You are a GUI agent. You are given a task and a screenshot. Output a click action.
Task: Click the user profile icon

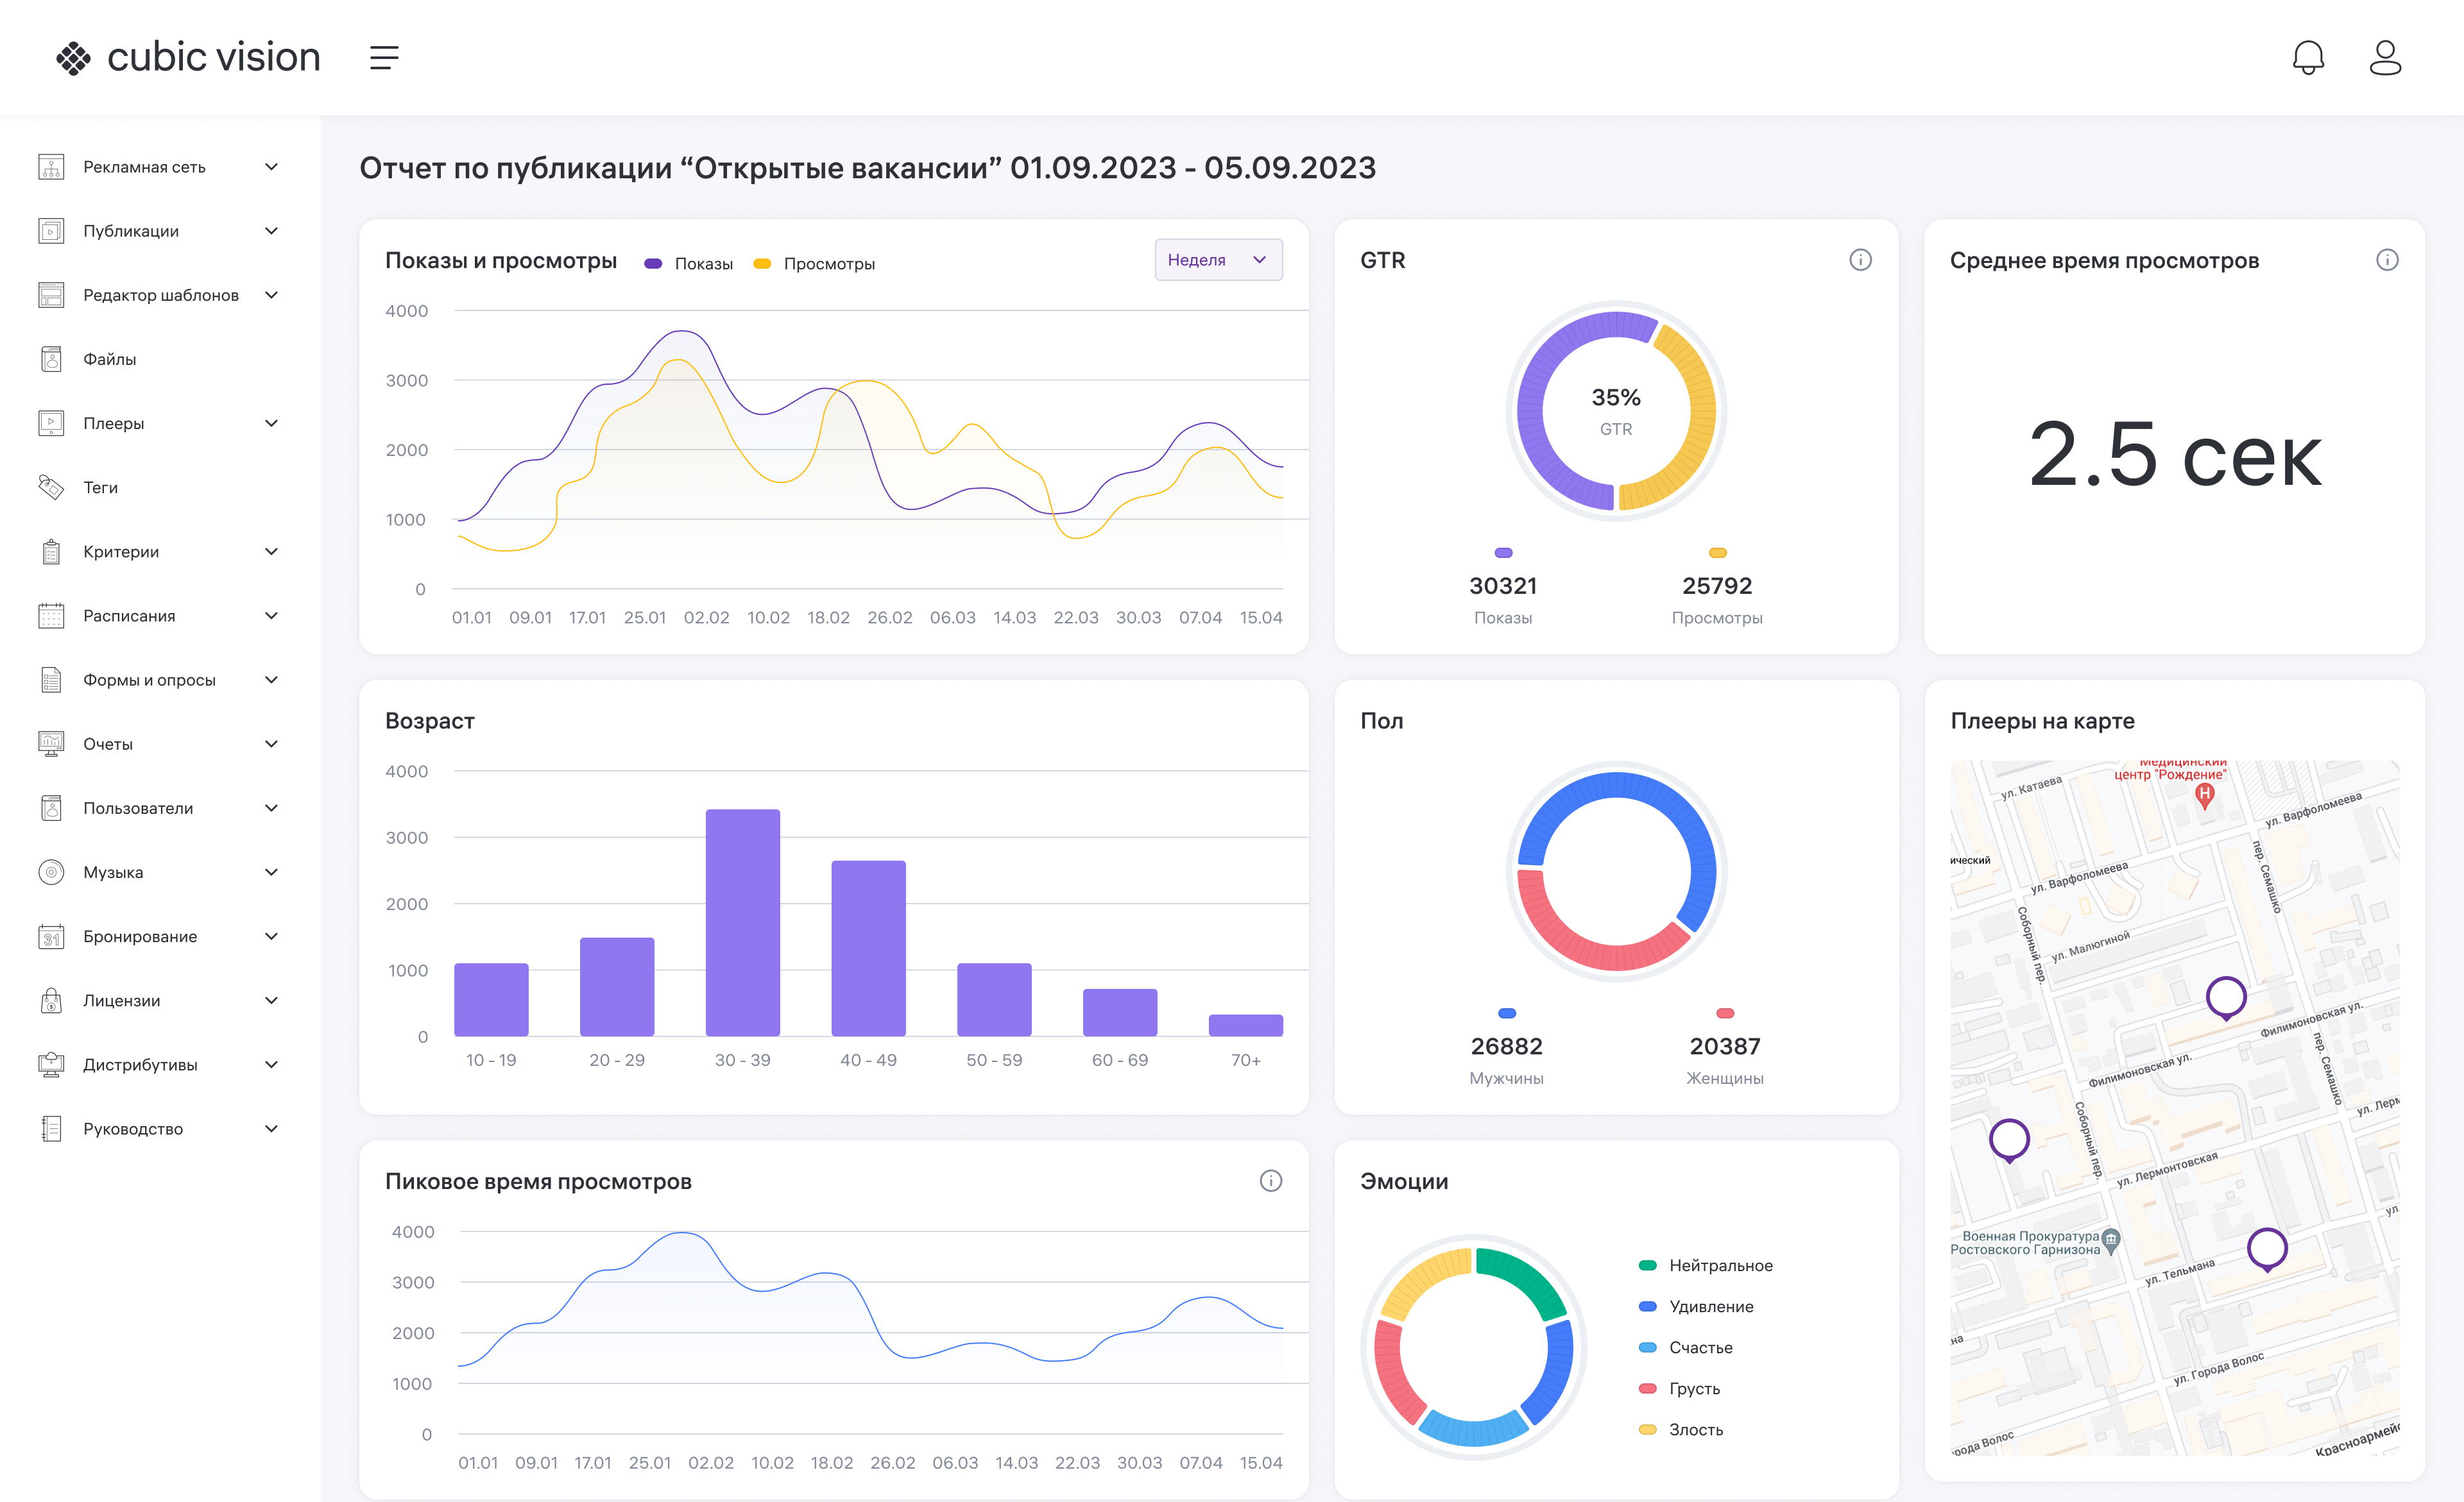tap(2384, 58)
